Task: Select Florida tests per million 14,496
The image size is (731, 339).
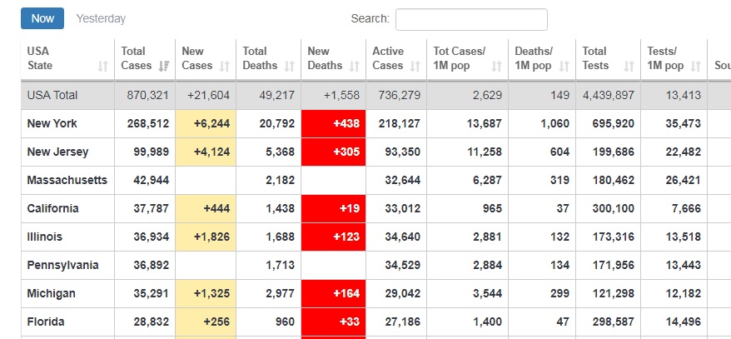Action: click(683, 322)
